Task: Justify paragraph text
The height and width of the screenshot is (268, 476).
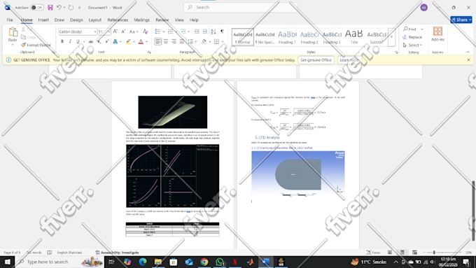Action: coord(182,41)
